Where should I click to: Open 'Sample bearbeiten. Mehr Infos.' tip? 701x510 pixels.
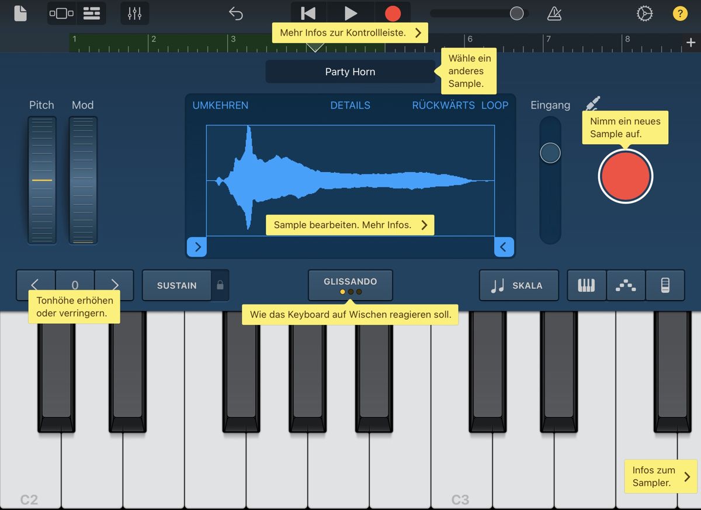tap(350, 225)
